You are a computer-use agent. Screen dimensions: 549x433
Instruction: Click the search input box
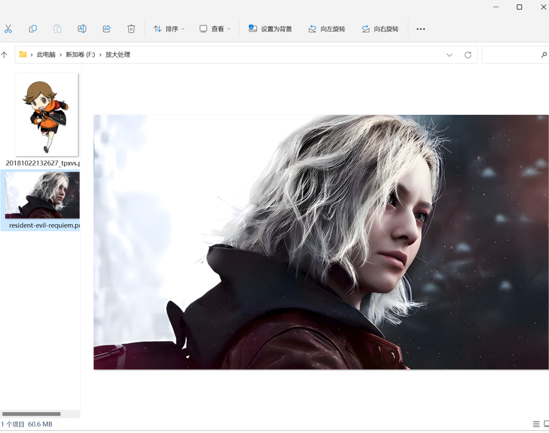coord(515,54)
